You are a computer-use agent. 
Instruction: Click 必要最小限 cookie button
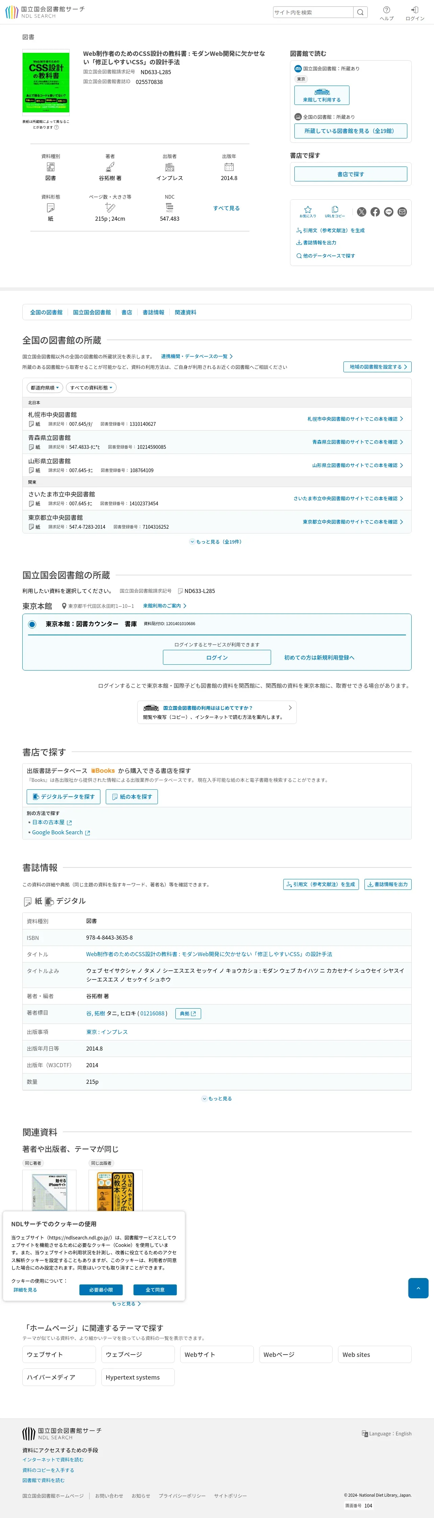pyautogui.click(x=101, y=1290)
